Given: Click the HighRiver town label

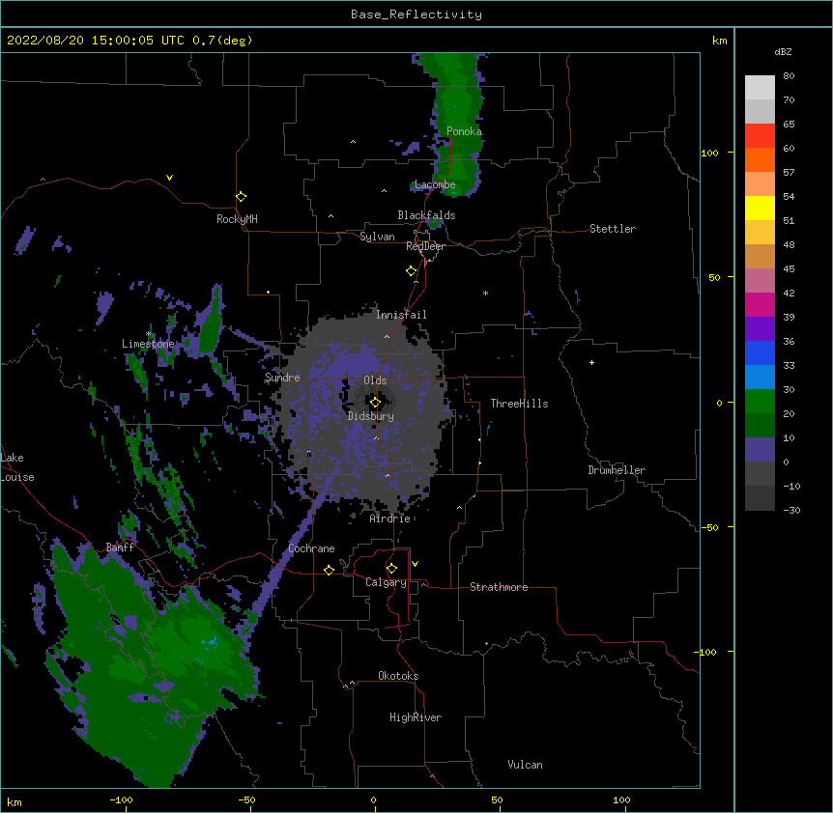Looking at the screenshot, I should coord(416,717).
